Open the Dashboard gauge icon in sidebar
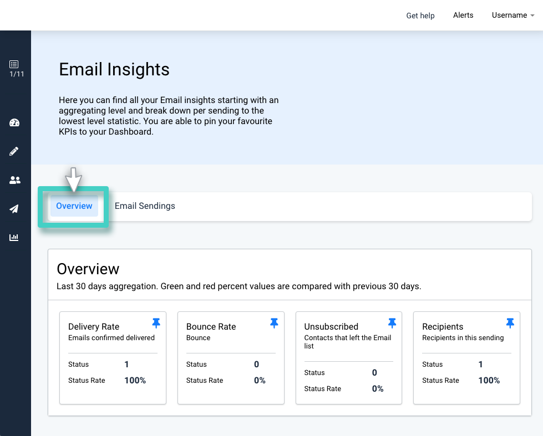The image size is (543, 436). click(x=14, y=122)
